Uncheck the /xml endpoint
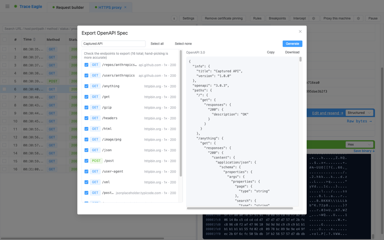 coord(86,182)
